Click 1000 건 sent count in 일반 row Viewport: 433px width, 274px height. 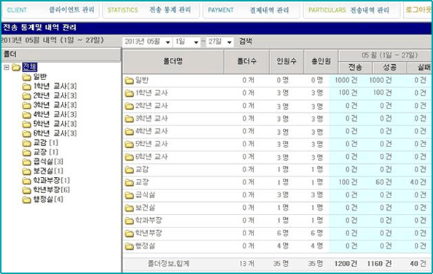pyautogui.click(x=346, y=80)
